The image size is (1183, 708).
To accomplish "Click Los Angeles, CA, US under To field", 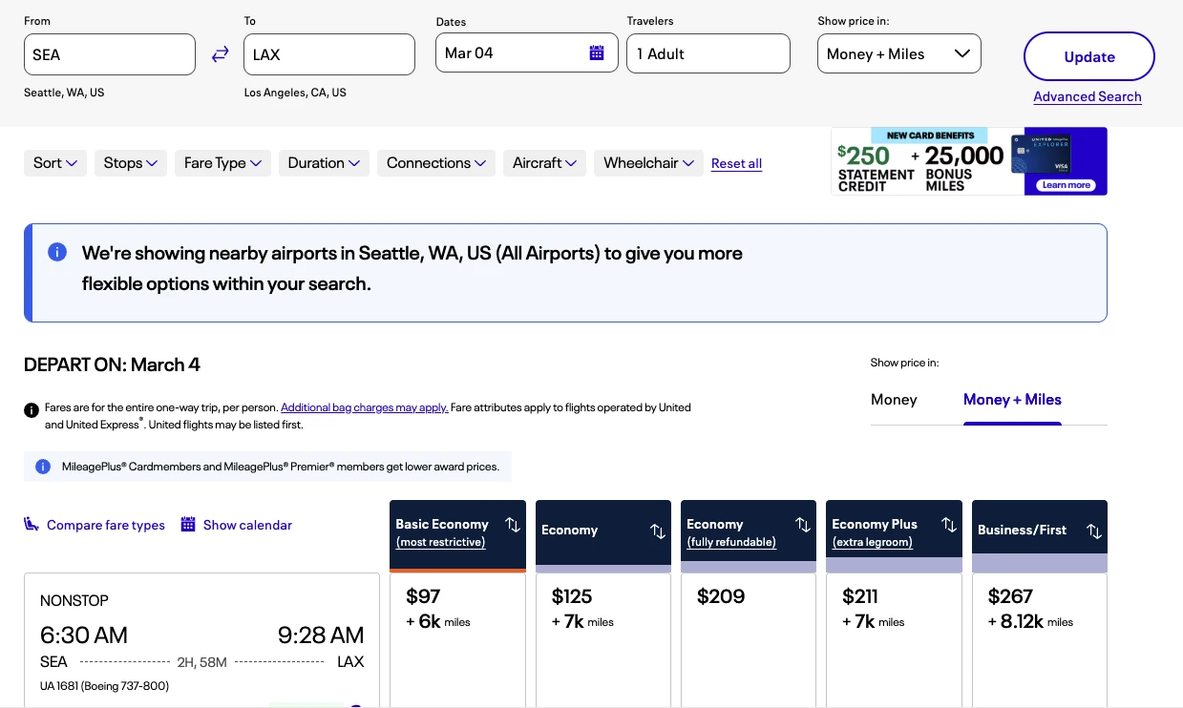I will coord(295,93).
